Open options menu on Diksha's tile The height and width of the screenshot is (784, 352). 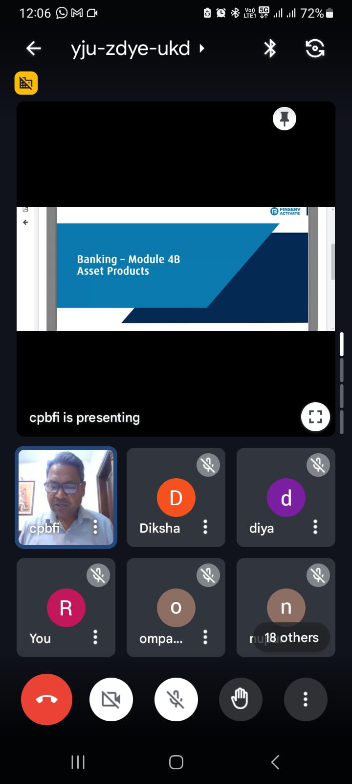(x=205, y=527)
